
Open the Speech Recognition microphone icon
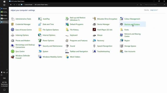point(94,46)
